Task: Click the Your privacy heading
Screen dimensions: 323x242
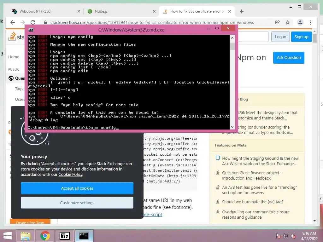Action: [x=34, y=157]
